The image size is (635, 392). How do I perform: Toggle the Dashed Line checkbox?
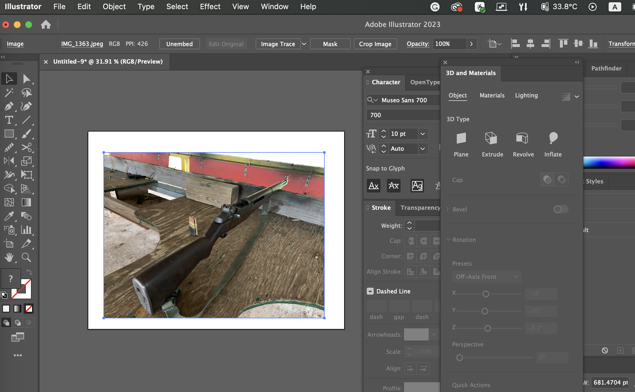[370, 291]
